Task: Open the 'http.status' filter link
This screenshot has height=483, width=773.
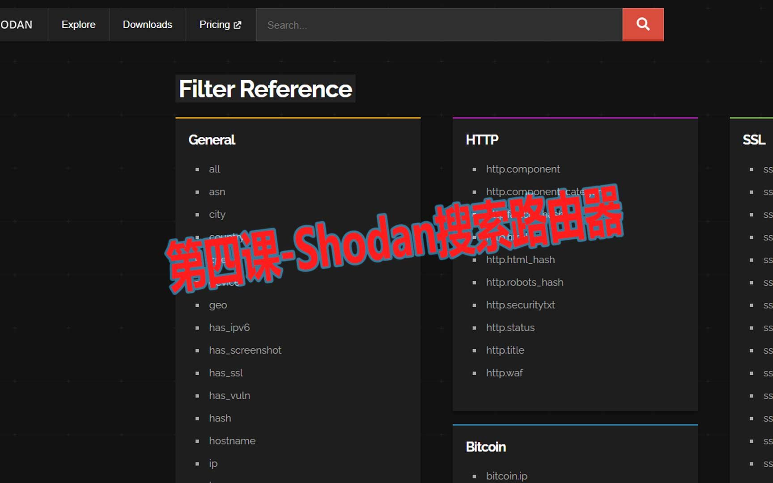Action: (x=510, y=328)
